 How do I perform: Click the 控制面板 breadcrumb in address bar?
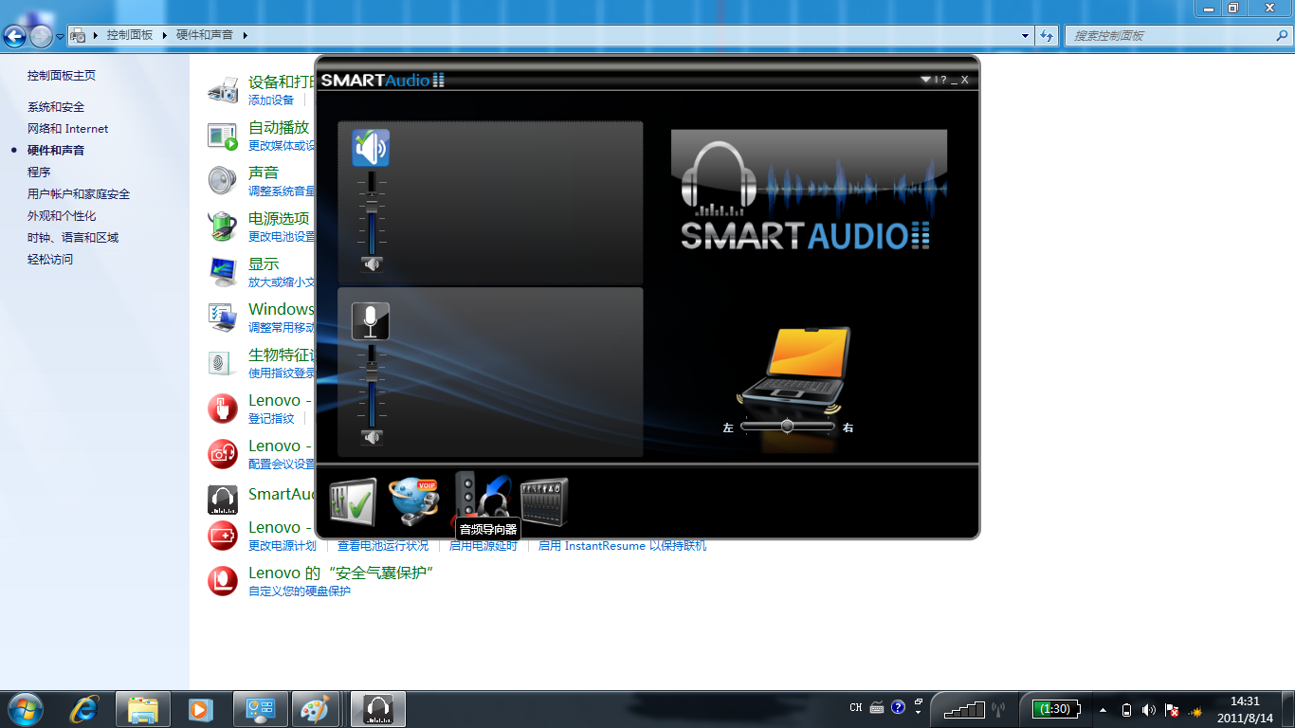click(x=130, y=35)
